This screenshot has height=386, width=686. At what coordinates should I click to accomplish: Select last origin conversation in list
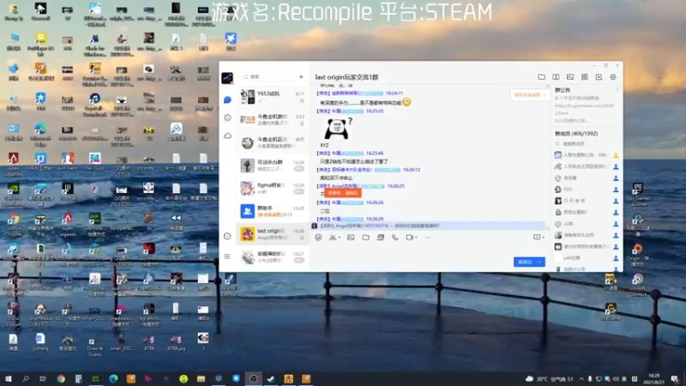coord(273,233)
